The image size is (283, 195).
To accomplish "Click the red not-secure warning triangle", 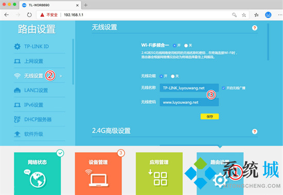I will [42, 15].
